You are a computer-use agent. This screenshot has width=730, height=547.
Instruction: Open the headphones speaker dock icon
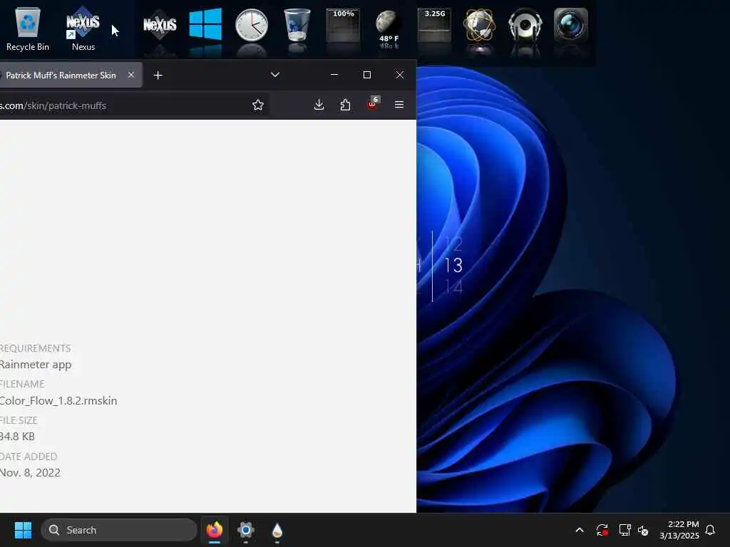(525, 25)
